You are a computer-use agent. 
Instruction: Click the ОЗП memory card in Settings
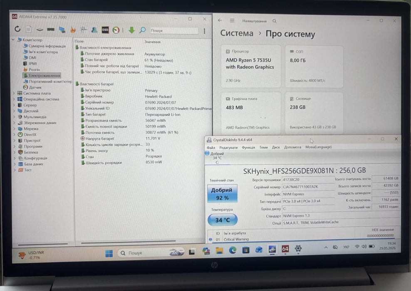point(314,67)
